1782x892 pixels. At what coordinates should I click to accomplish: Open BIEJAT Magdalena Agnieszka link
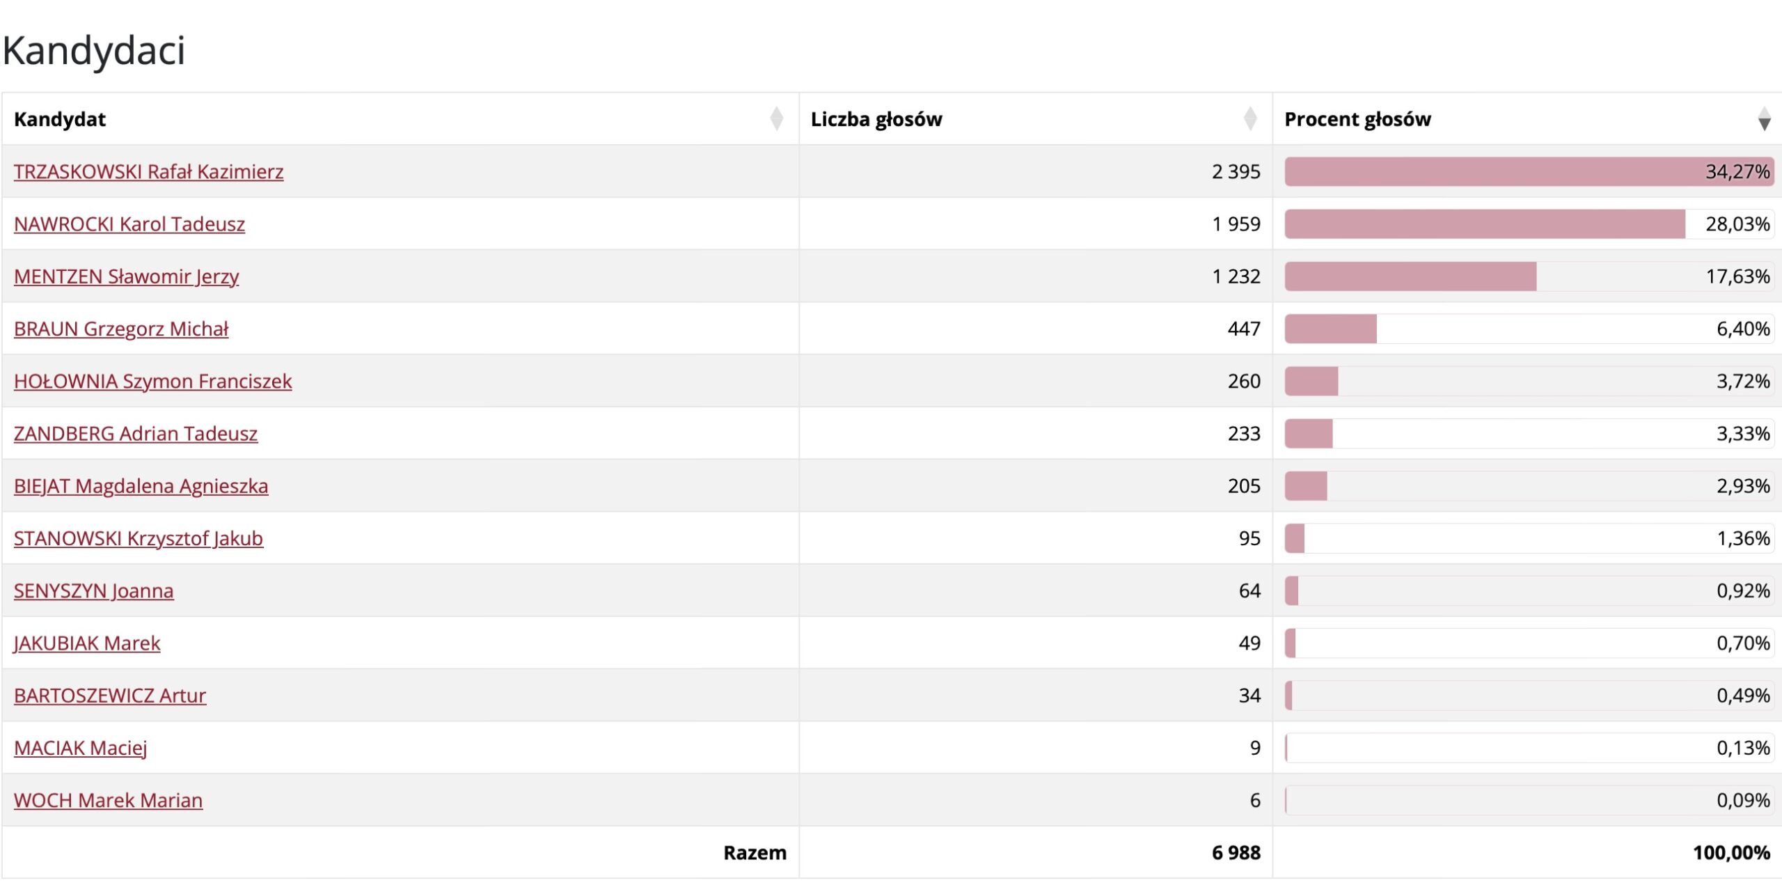click(x=141, y=486)
